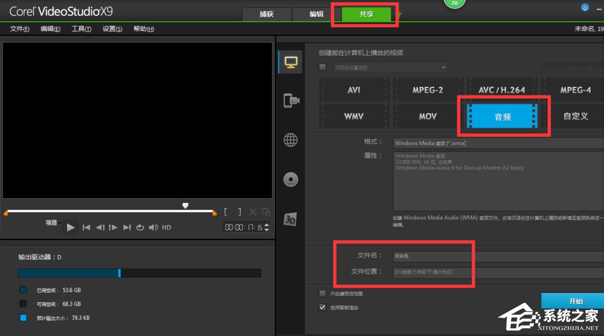
Task: Minimize the VideoStudio window
Action: pos(599,8)
